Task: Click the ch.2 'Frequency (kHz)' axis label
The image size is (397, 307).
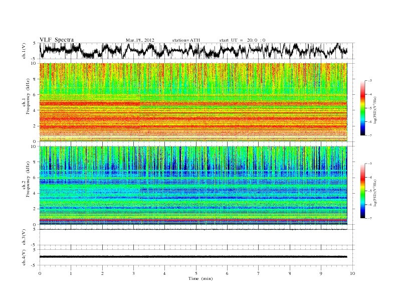Action: click(28, 179)
